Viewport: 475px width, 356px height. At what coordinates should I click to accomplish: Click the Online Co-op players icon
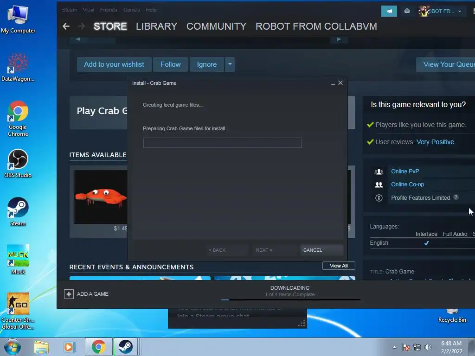click(379, 184)
